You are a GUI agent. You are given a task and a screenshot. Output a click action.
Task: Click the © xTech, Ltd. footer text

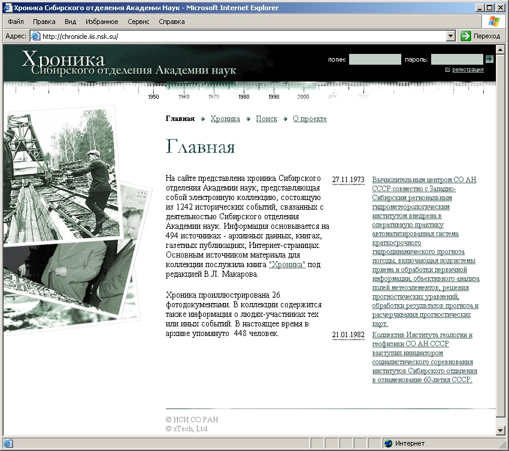187,429
